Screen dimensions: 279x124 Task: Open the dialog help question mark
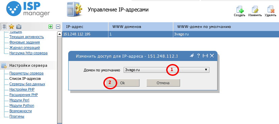(x=199, y=56)
